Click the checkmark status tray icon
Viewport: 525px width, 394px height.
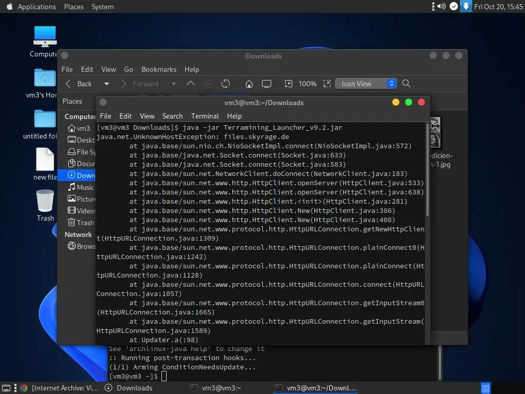coord(454,6)
